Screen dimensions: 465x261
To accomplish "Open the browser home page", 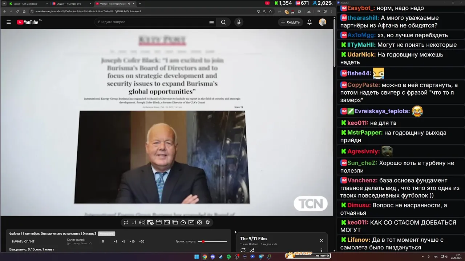I will 24,11.
